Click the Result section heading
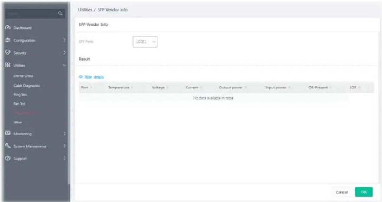This screenshot has width=382, height=202. point(84,59)
